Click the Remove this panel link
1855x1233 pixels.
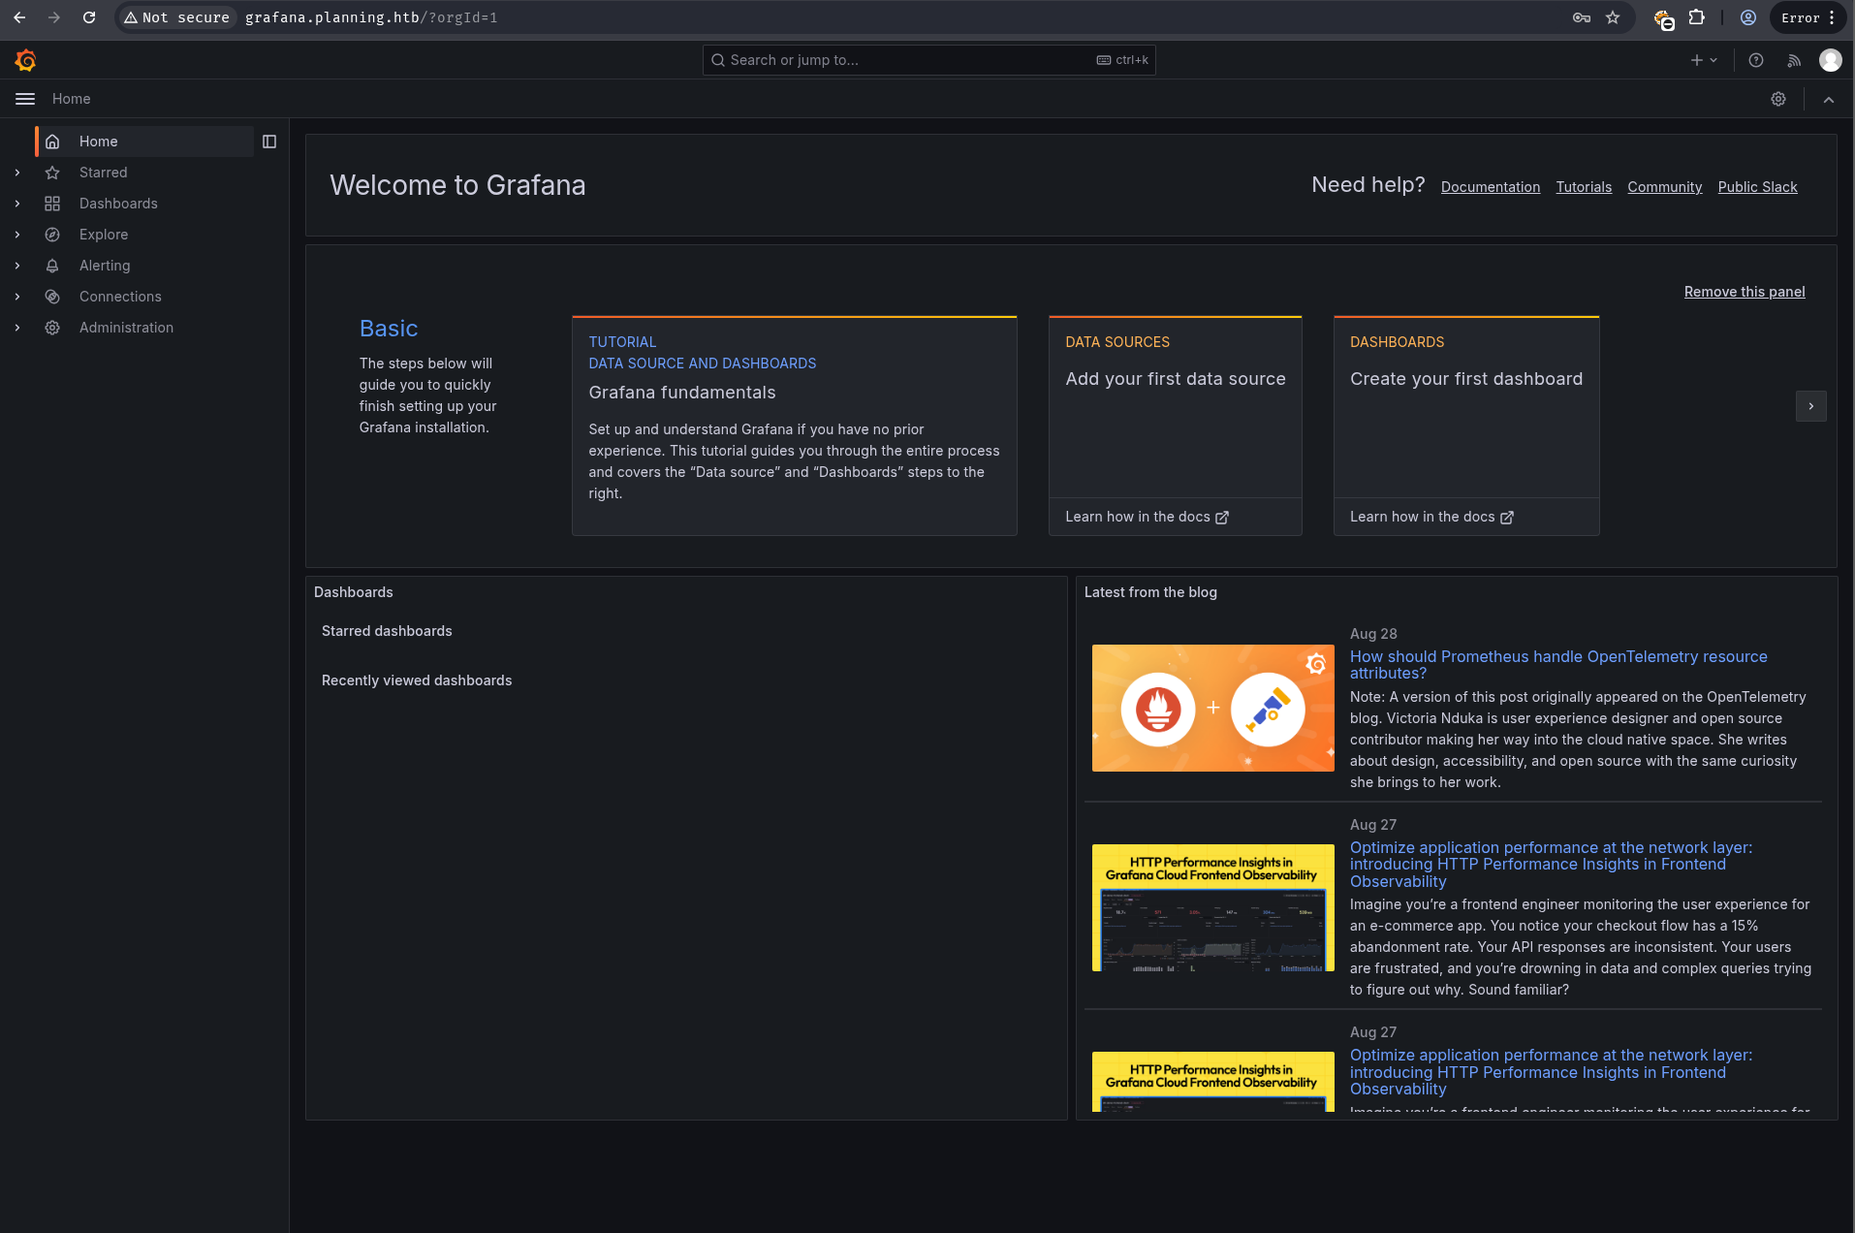coord(1744,292)
